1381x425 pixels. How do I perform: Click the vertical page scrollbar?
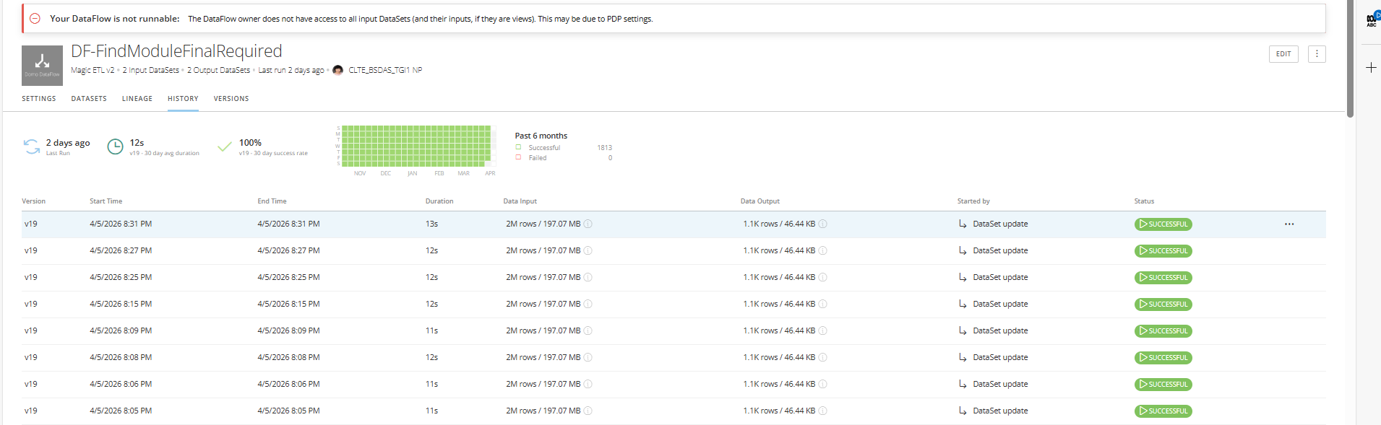coord(1350,58)
